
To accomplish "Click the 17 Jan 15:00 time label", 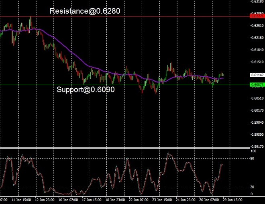I will click(x=92, y=200).
